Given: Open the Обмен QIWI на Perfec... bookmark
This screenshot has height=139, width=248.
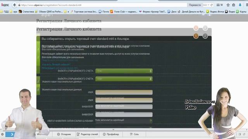Looking at the screenshot, I should [x=49, y=12].
